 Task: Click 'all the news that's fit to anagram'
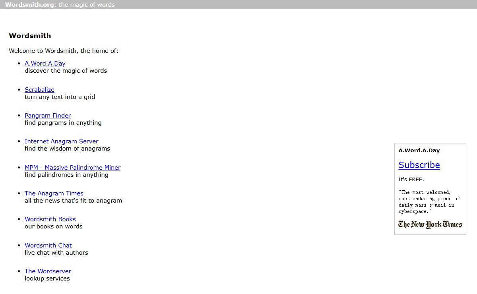point(73,201)
